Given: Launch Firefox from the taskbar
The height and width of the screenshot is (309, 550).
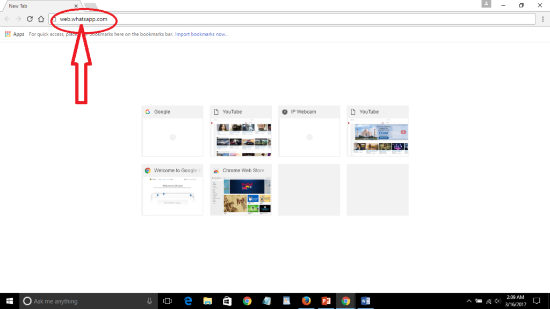Looking at the screenshot, I should 306,301.
